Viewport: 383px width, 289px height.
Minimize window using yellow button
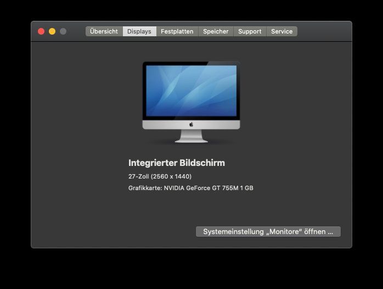click(52, 31)
